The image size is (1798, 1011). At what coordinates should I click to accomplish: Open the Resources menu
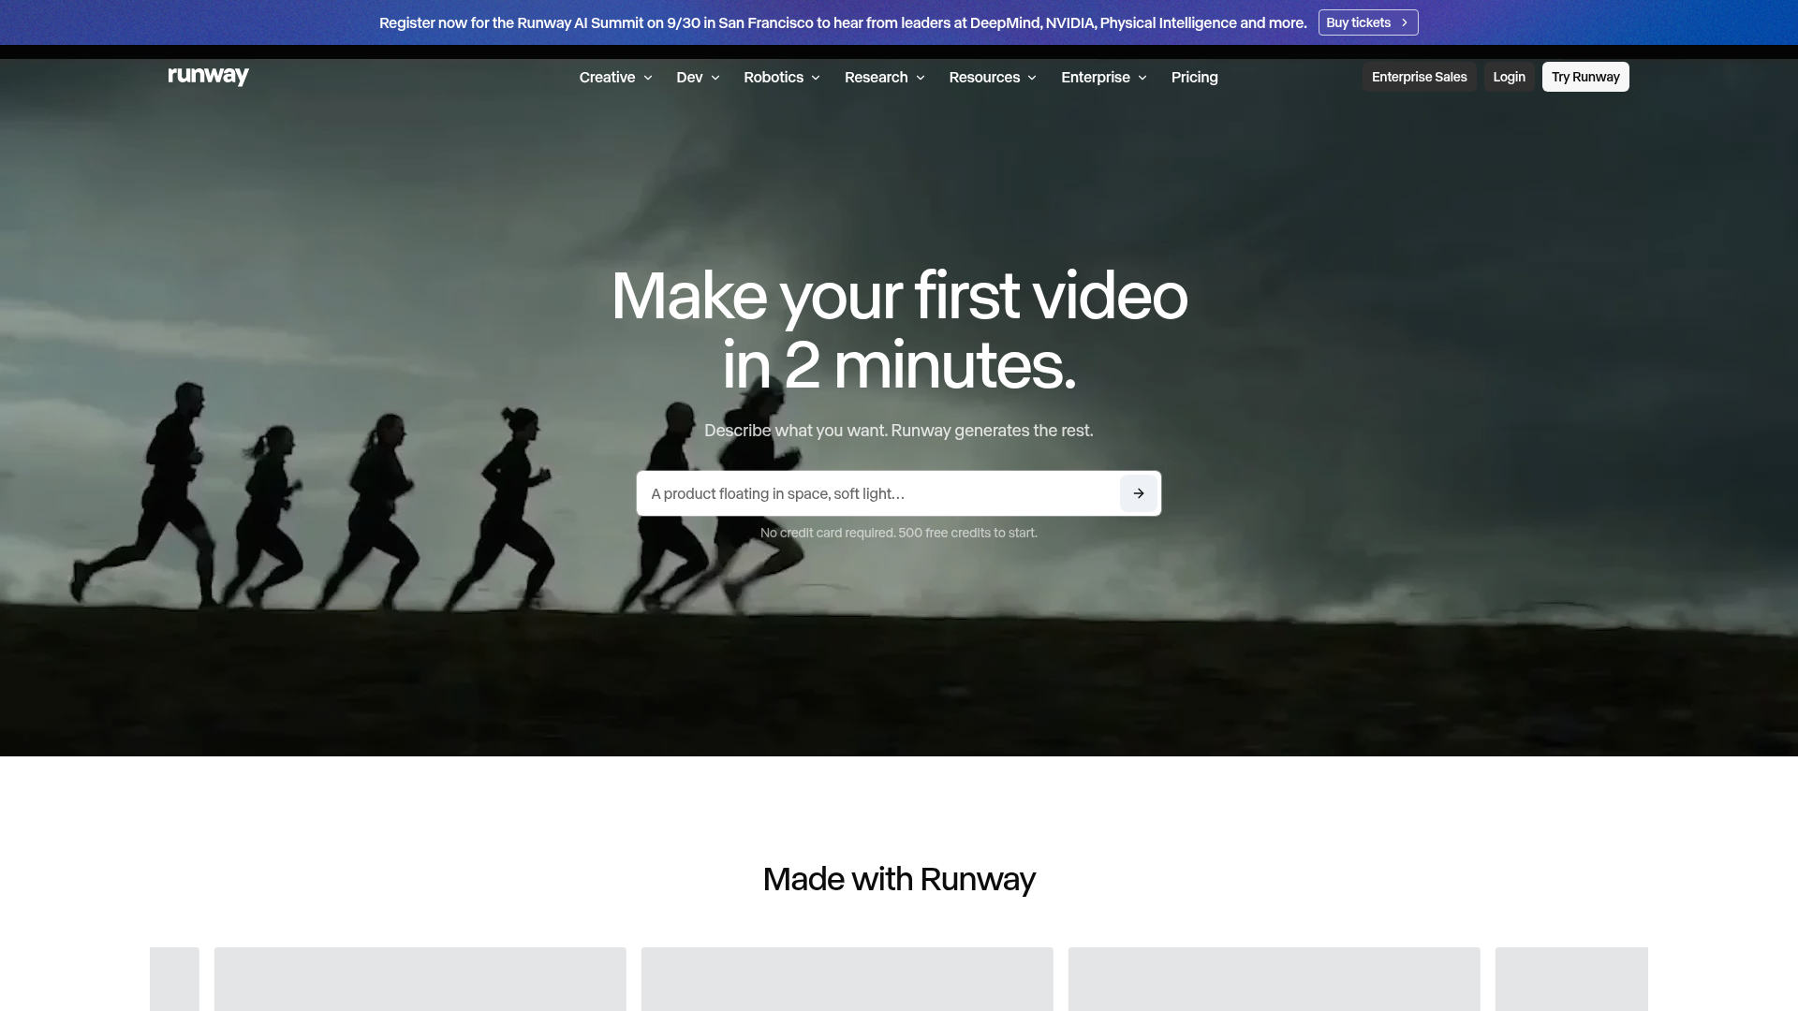993,77
